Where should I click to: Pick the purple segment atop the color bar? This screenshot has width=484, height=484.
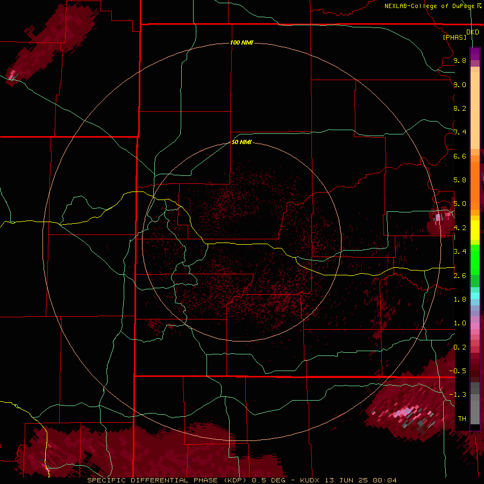pyautogui.click(x=475, y=54)
